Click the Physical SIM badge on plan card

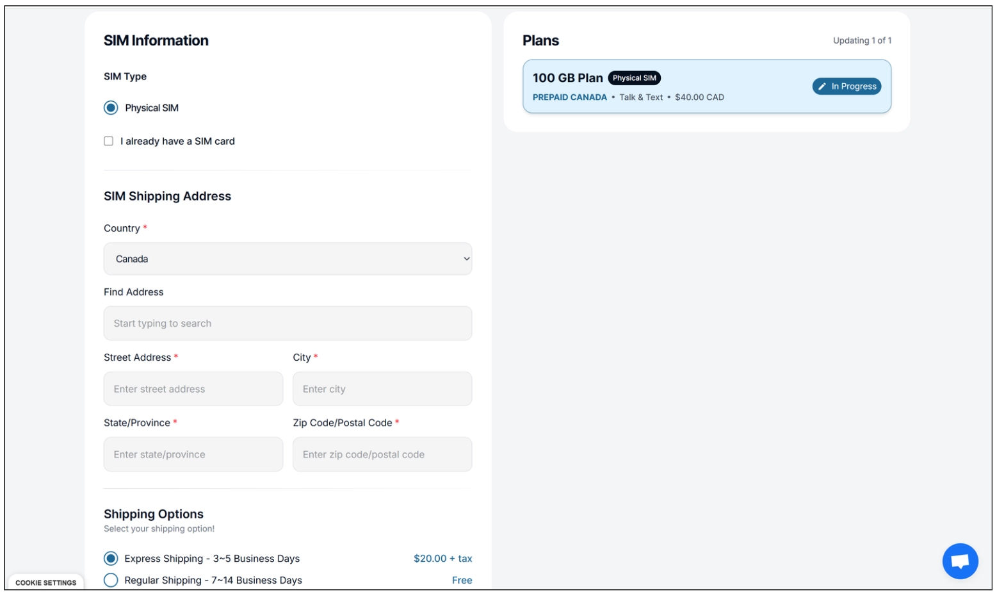634,78
